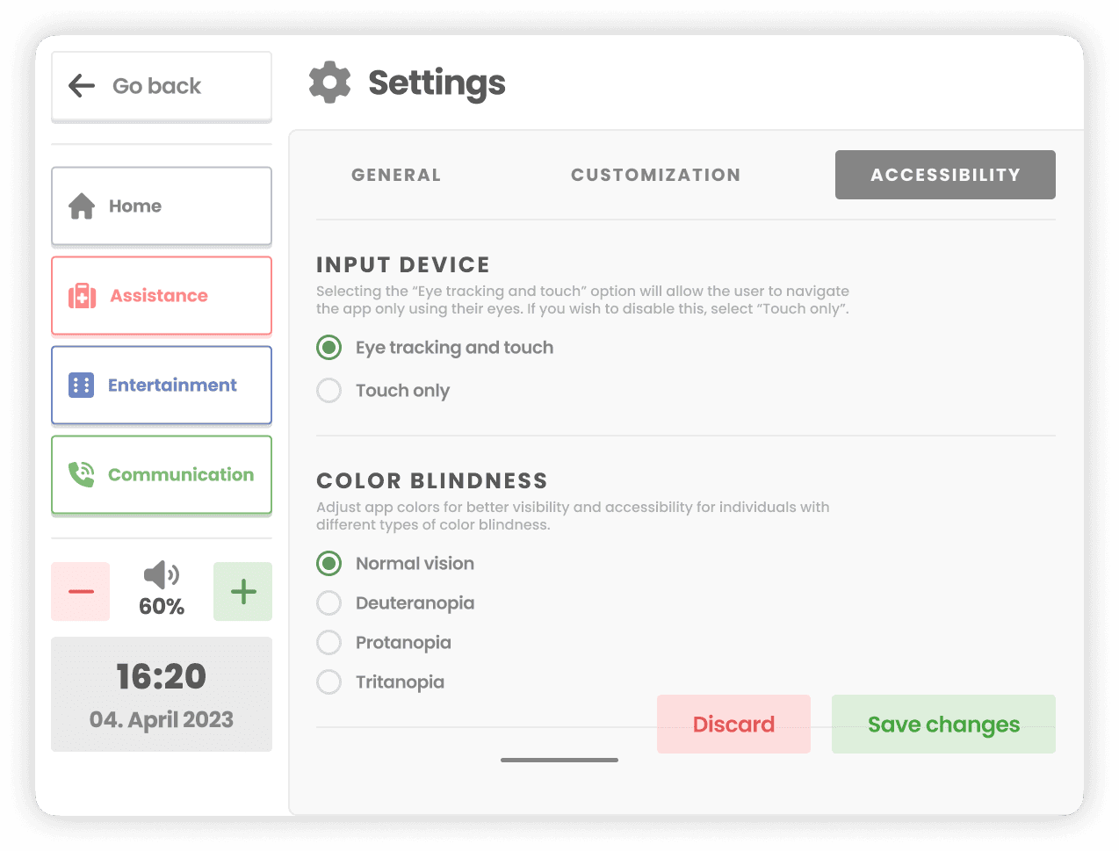This screenshot has height=851, width=1119.
Task: Open the Customization tab
Action: [x=655, y=175]
